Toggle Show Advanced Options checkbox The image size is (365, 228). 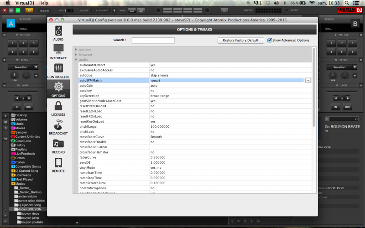tap(269, 40)
